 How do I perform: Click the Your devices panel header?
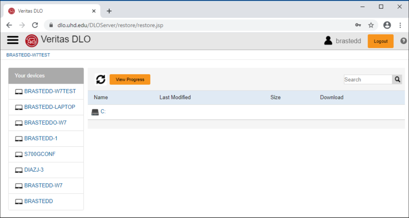click(46, 76)
